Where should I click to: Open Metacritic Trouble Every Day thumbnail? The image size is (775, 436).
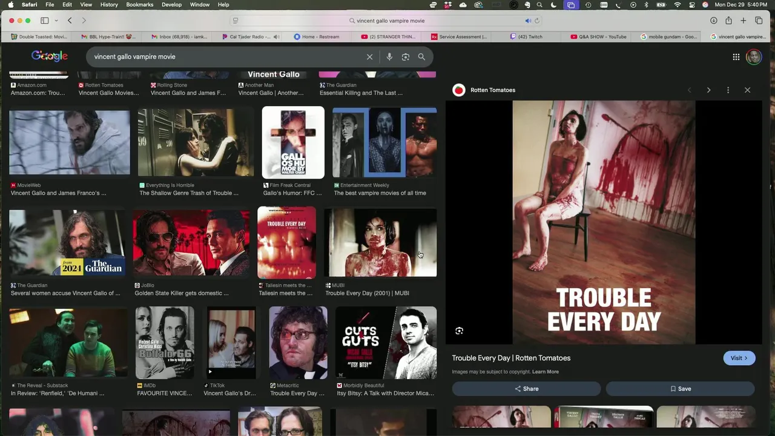(298, 343)
